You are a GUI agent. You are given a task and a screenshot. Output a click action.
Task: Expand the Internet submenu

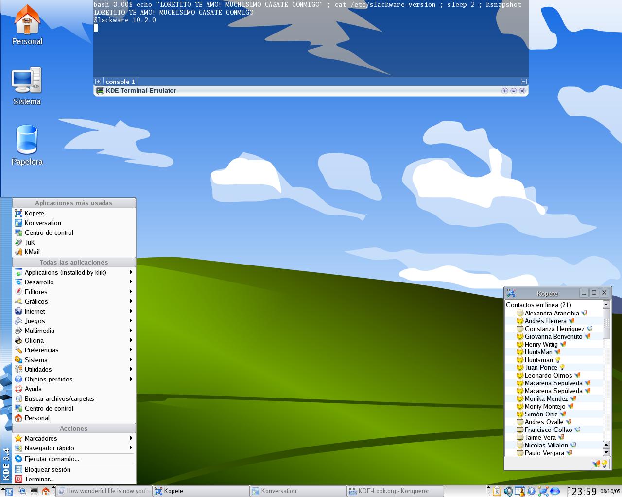pyautogui.click(x=74, y=311)
